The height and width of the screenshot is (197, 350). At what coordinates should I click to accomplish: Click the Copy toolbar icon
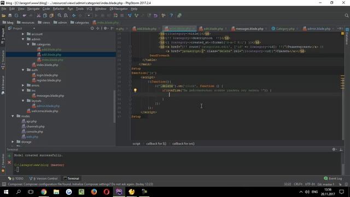tap(45, 15)
